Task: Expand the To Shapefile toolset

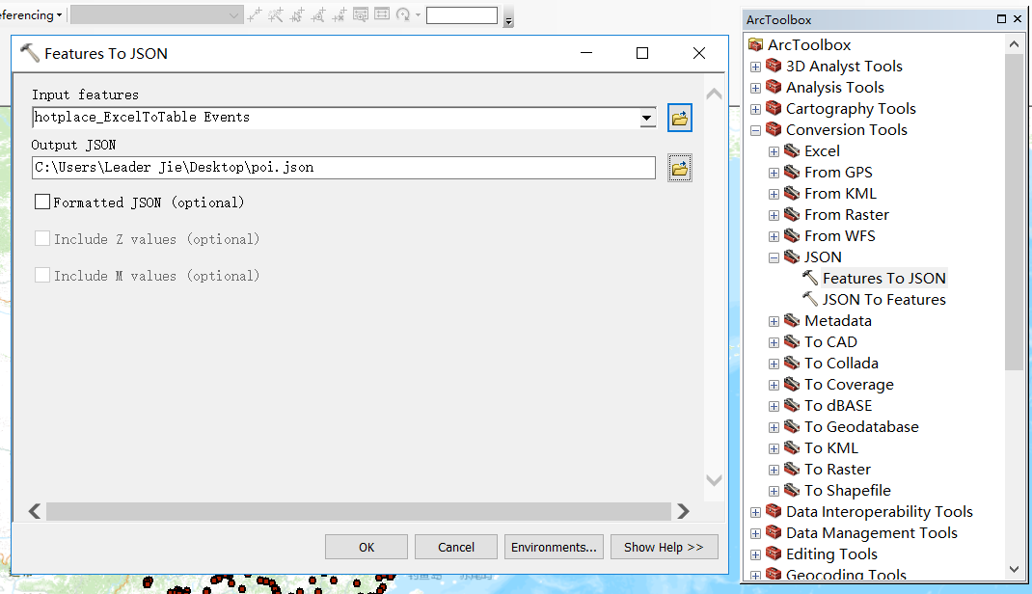Action: (x=774, y=492)
